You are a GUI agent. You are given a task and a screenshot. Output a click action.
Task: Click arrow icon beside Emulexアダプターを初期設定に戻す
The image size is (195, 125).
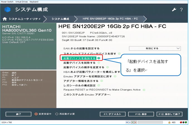pos(115,76)
